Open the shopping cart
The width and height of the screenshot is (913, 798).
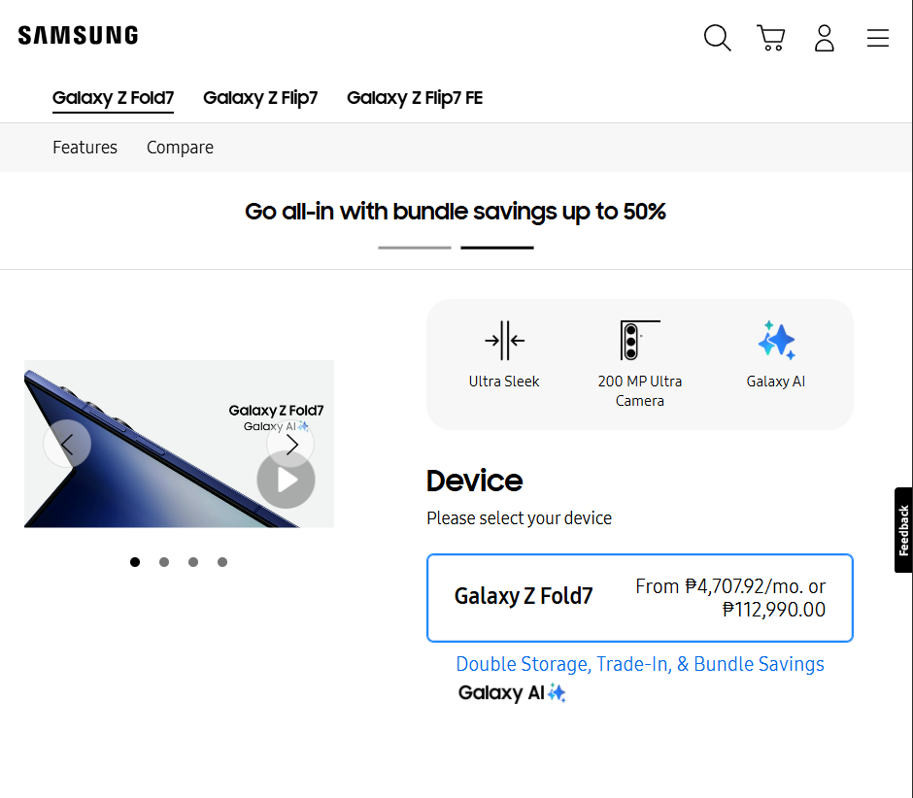coord(771,38)
